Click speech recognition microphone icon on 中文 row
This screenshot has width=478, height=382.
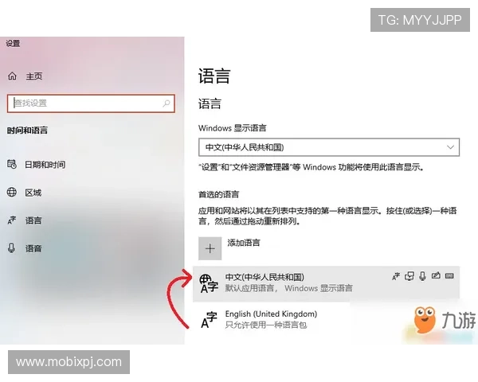[422, 276]
